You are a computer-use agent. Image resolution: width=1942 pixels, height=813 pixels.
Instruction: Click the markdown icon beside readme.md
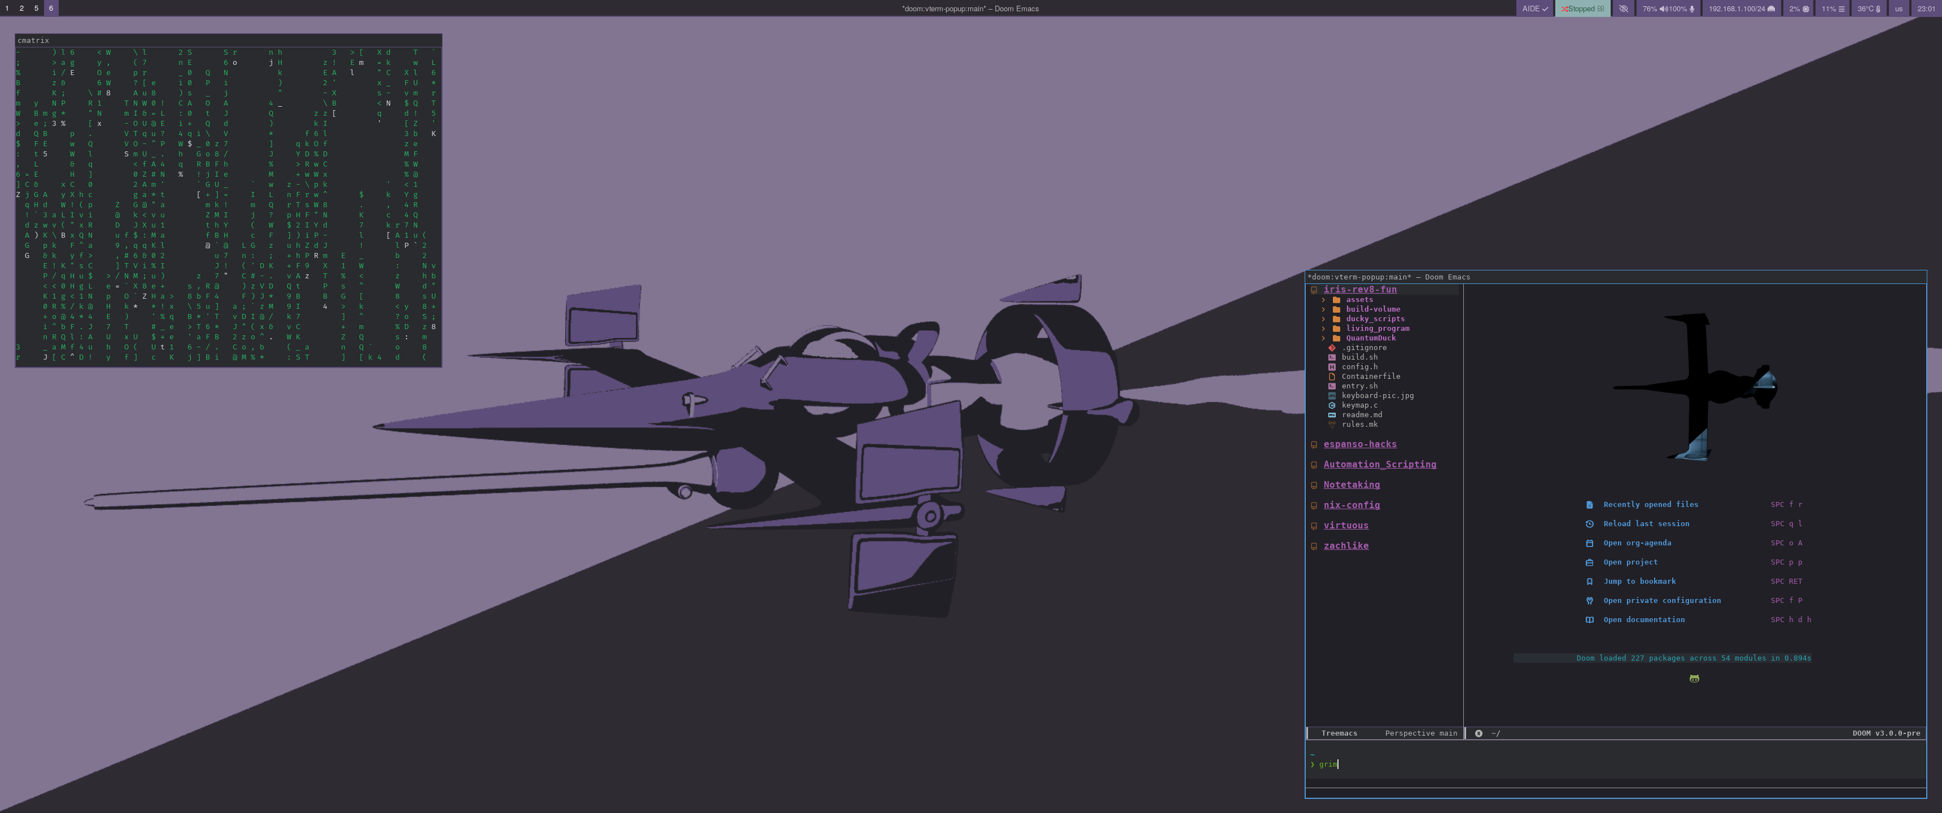point(1331,415)
